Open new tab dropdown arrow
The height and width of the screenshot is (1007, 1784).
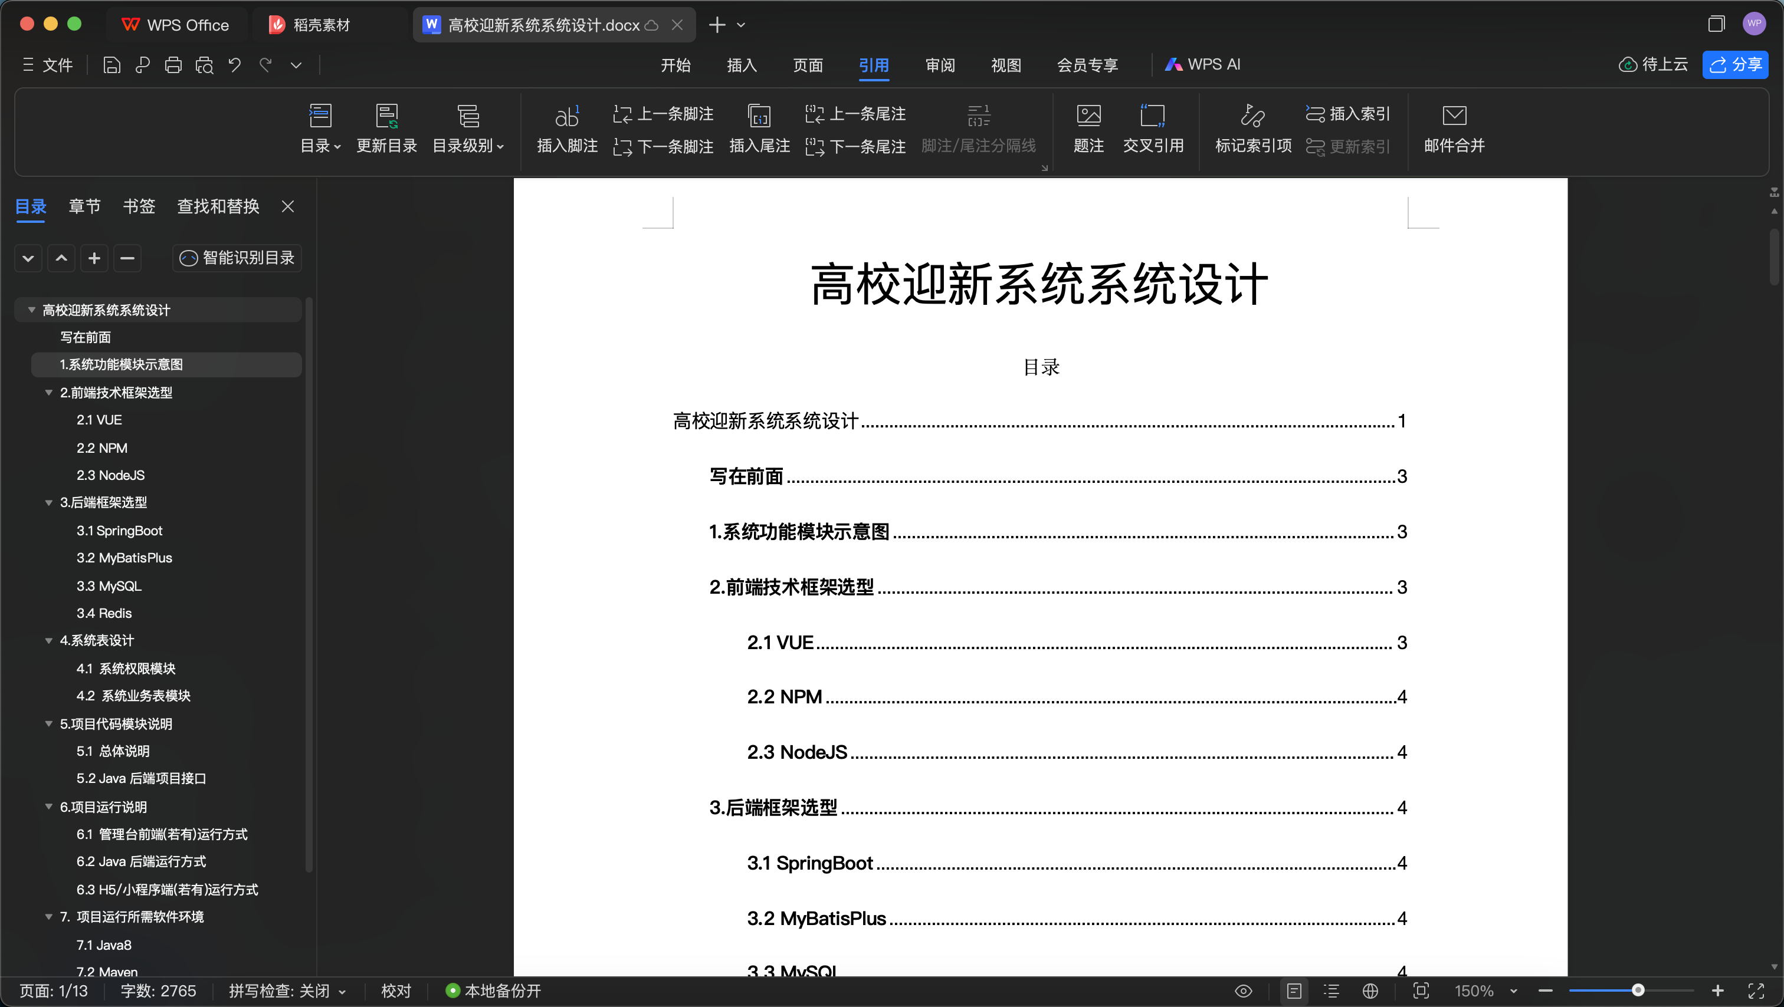click(741, 25)
